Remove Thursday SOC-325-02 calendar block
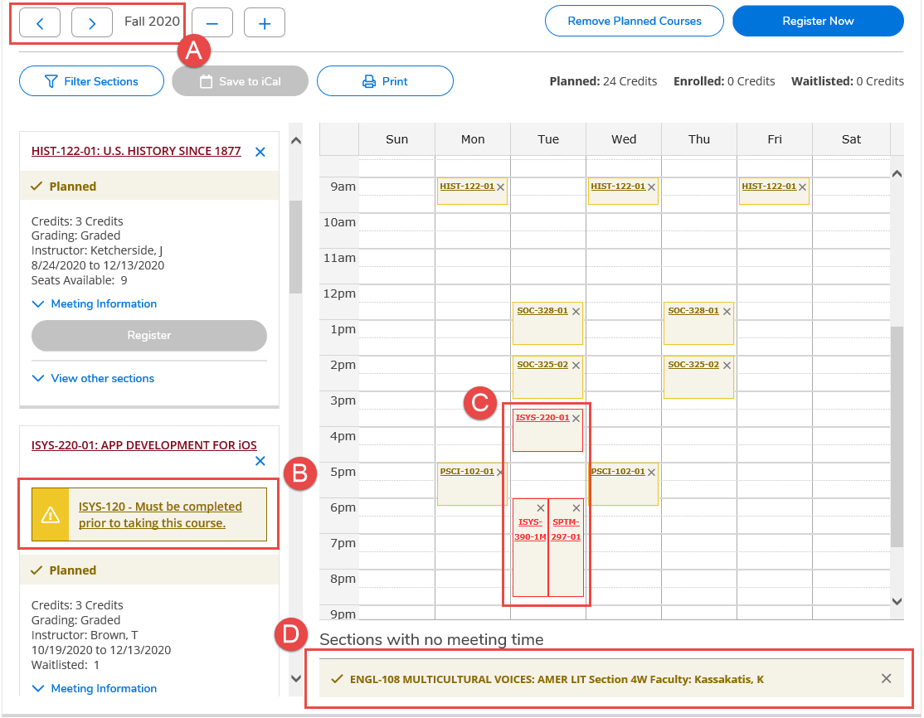The width and height of the screenshot is (924, 718). (x=727, y=366)
